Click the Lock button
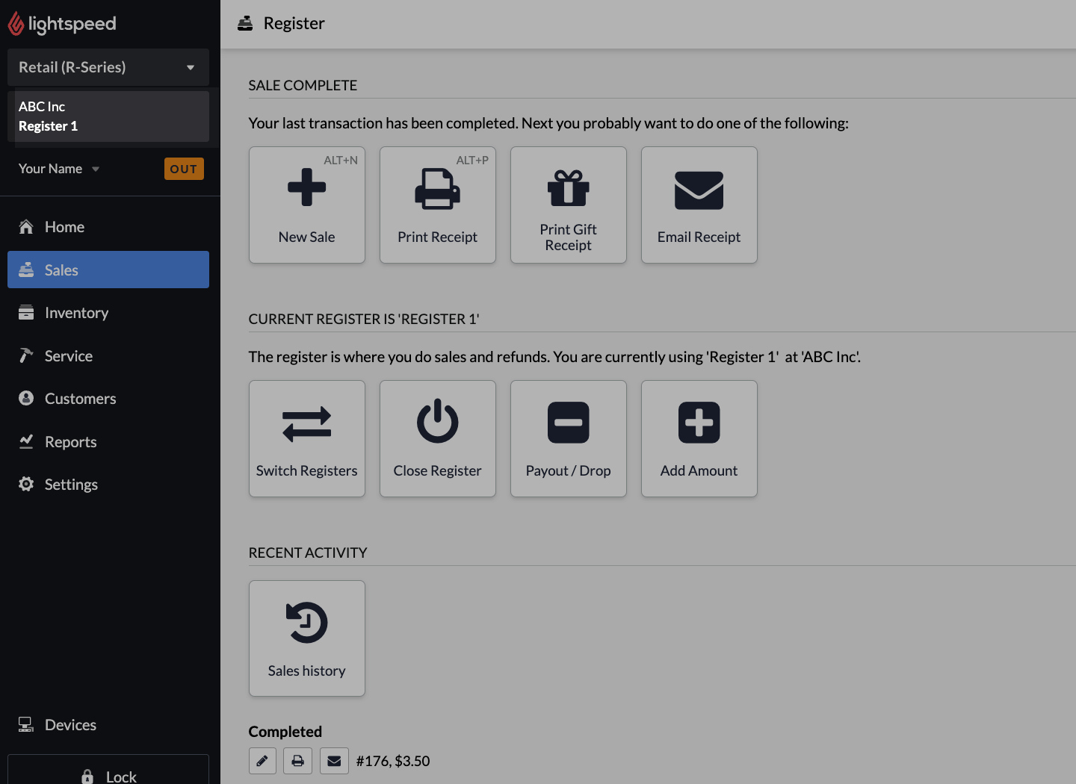Image resolution: width=1076 pixels, height=784 pixels. point(108,775)
